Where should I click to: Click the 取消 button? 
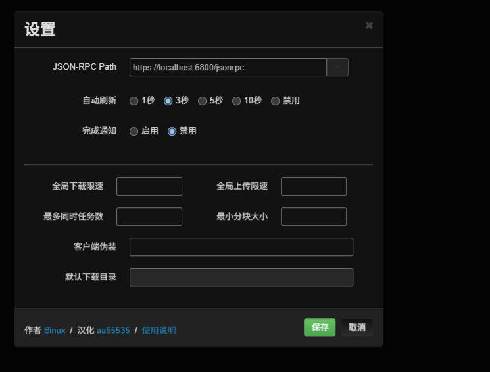pos(357,327)
